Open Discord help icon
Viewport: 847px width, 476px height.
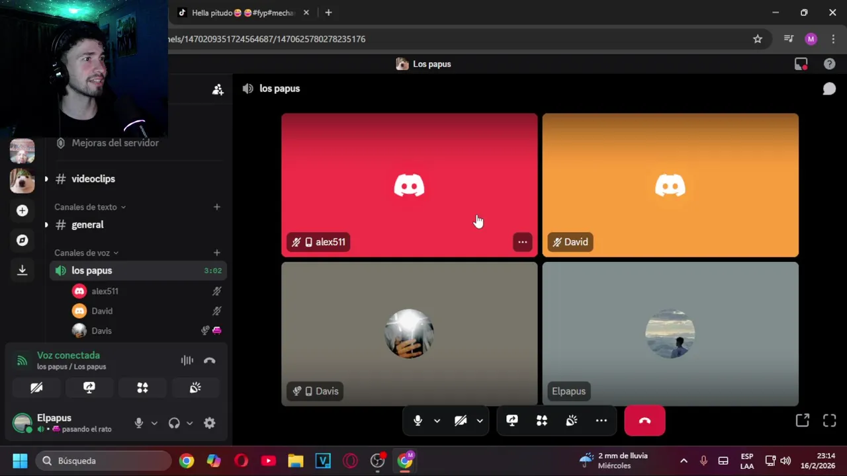pyautogui.click(x=829, y=64)
